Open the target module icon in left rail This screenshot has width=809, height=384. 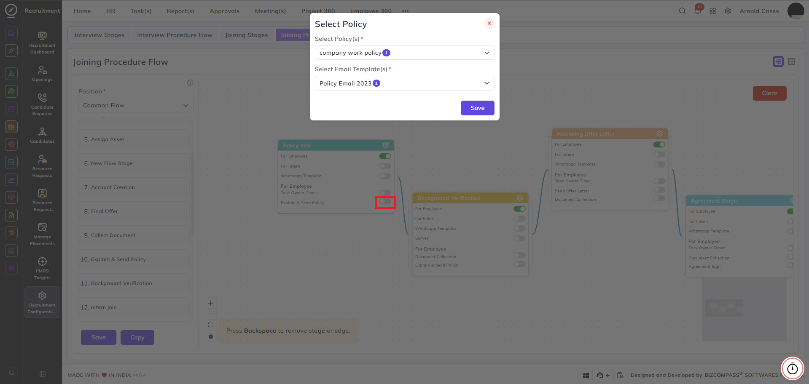[11, 144]
